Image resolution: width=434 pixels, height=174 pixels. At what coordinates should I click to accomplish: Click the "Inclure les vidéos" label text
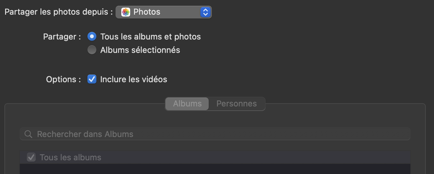[x=133, y=79]
